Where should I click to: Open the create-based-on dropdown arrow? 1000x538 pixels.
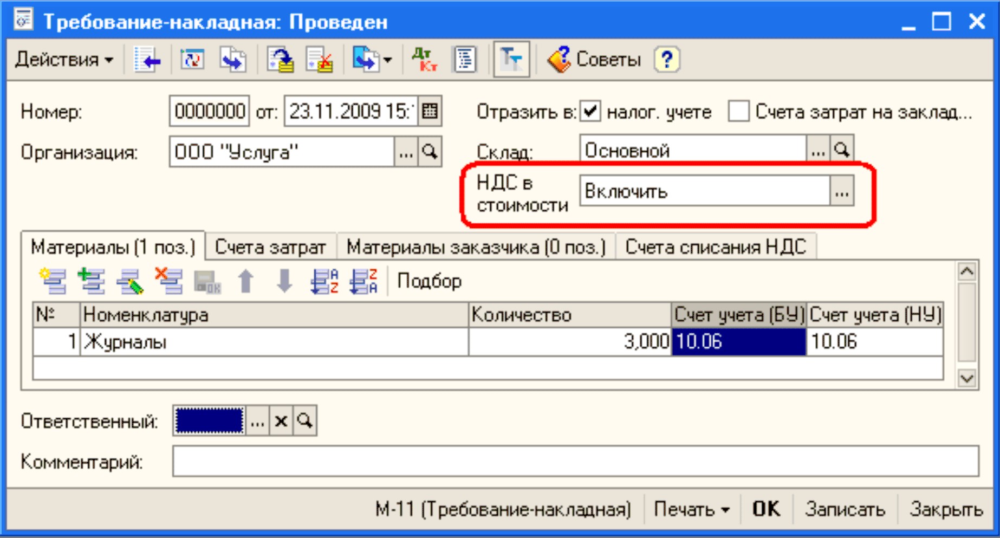pyautogui.click(x=387, y=60)
